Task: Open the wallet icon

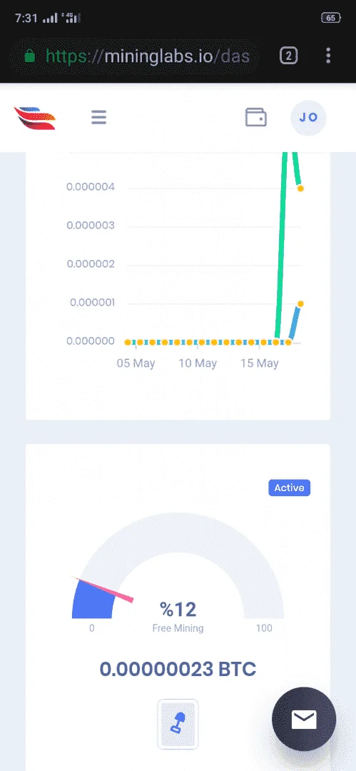Action: [x=255, y=118]
